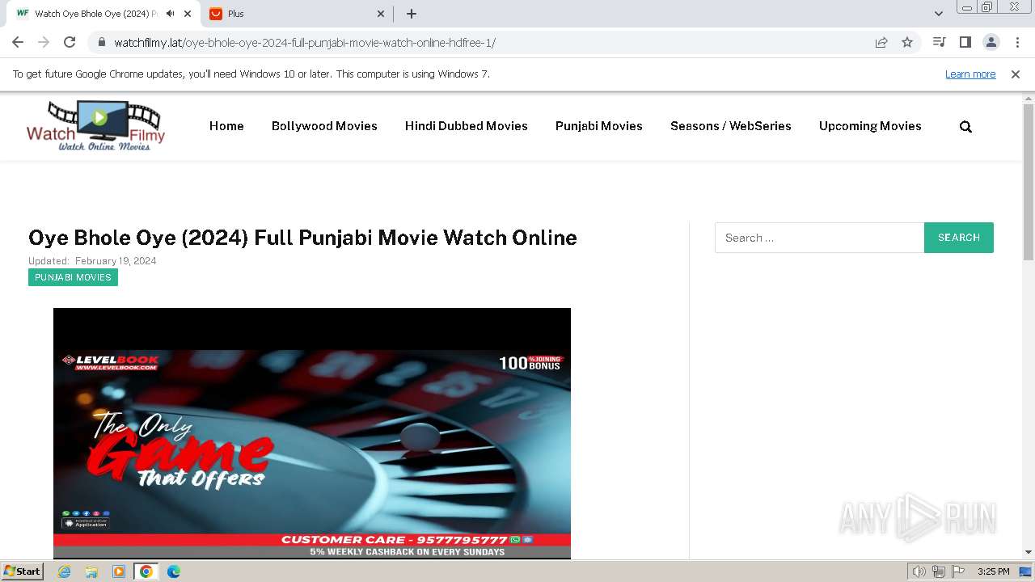Image resolution: width=1035 pixels, height=582 pixels.
Task: Click Chrome icon in taskbar
Action: click(x=146, y=571)
